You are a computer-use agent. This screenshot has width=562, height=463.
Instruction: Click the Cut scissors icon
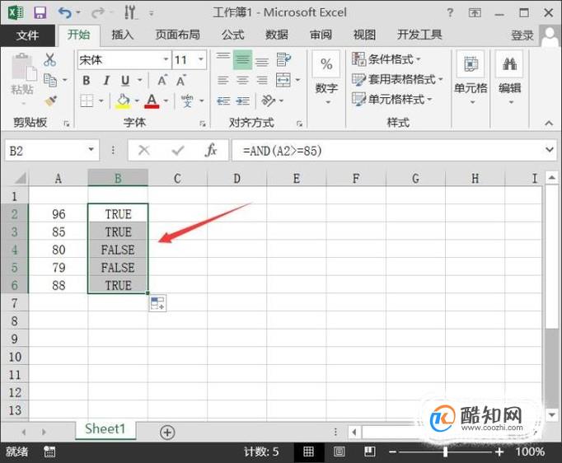tap(49, 60)
